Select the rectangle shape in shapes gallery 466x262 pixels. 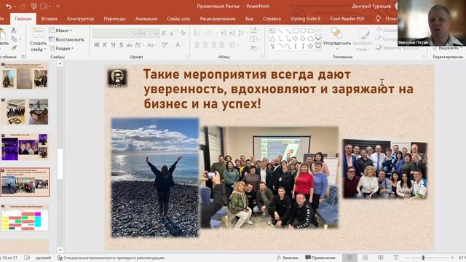[296, 31]
